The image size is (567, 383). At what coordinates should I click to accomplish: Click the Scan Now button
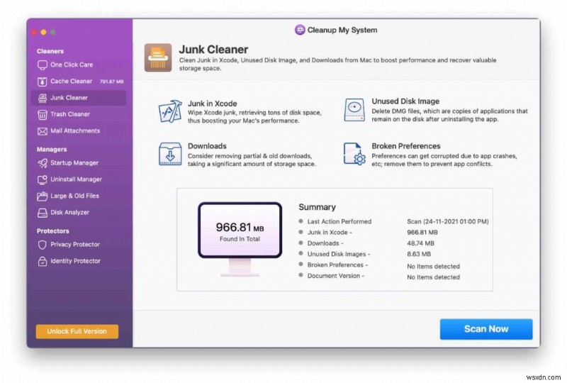486,329
